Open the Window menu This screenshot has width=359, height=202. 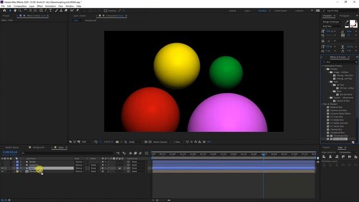tap(70, 6)
